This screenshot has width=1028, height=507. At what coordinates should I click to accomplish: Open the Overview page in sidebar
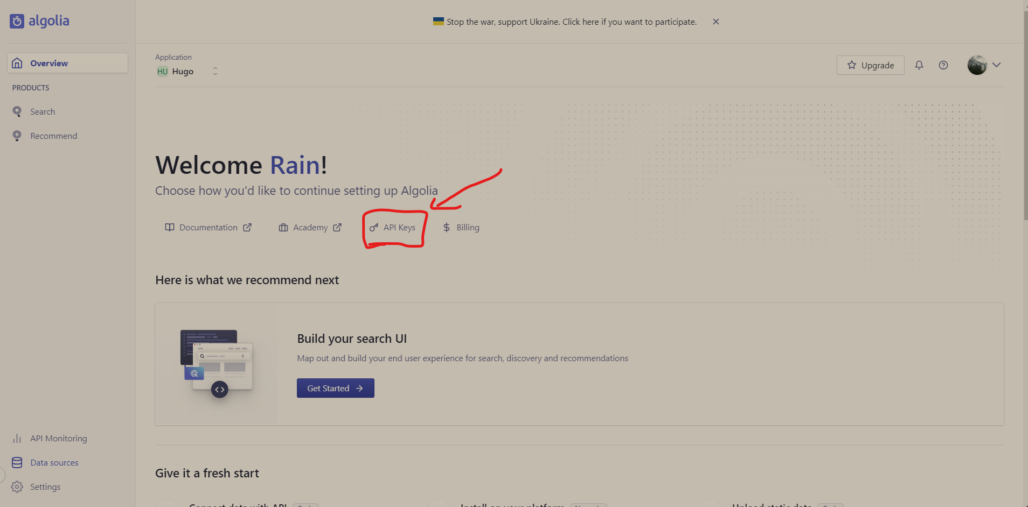click(x=67, y=63)
